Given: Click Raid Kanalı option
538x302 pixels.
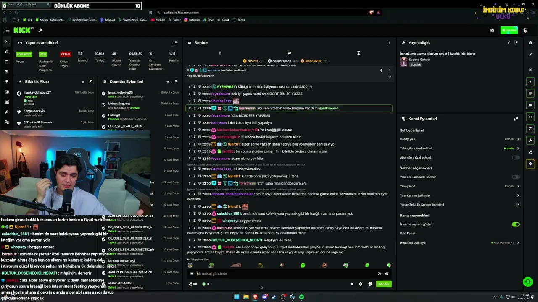Looking at the screenshot, I should pos(408,234).
